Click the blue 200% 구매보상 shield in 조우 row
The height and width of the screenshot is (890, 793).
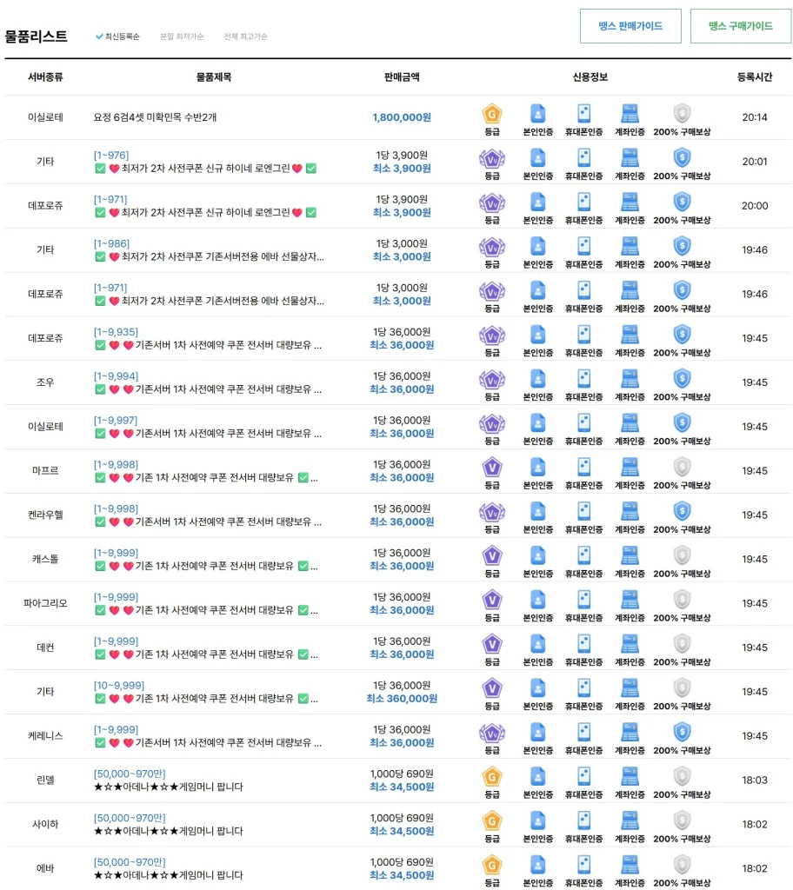(x=683, y=378)
